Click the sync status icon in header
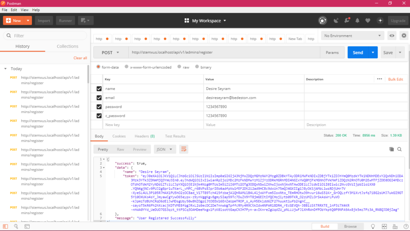Viewport: 410px width, 231px height. tap(322, 20)
